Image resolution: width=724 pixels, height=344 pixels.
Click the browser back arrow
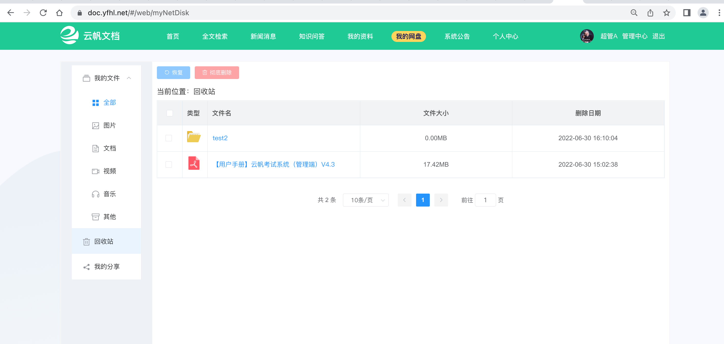[x=11, y=13]
